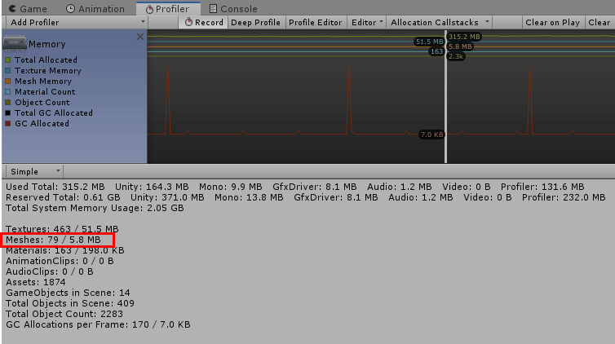Click the Texture Memory label
Viewport: 615px width, 344px height.
(48, 71)
